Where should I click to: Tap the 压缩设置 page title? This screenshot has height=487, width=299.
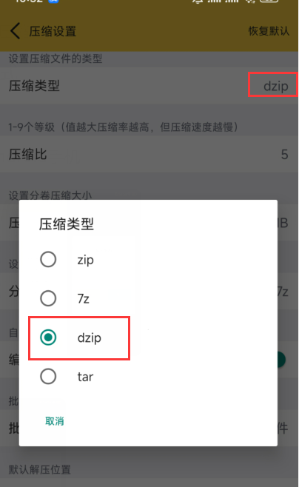53,31
